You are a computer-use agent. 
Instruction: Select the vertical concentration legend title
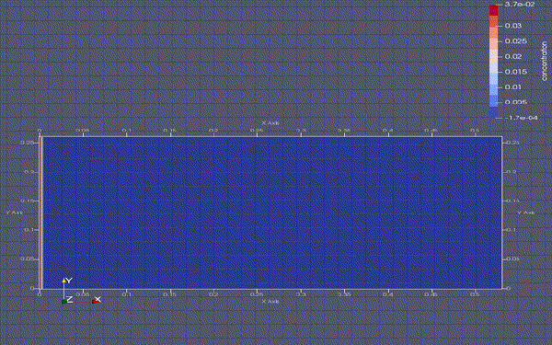(x=545, y=62)
